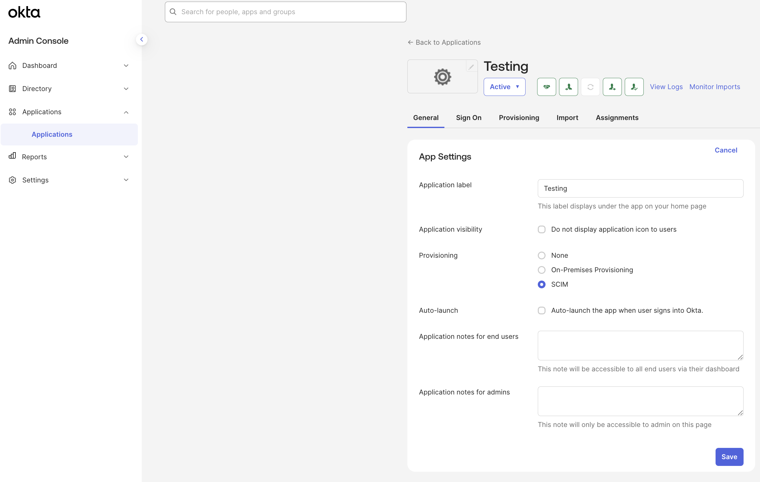760x482 pixels.
Task: Click the Settings gear icon in sidebar
Action: [x=13, y=180]
